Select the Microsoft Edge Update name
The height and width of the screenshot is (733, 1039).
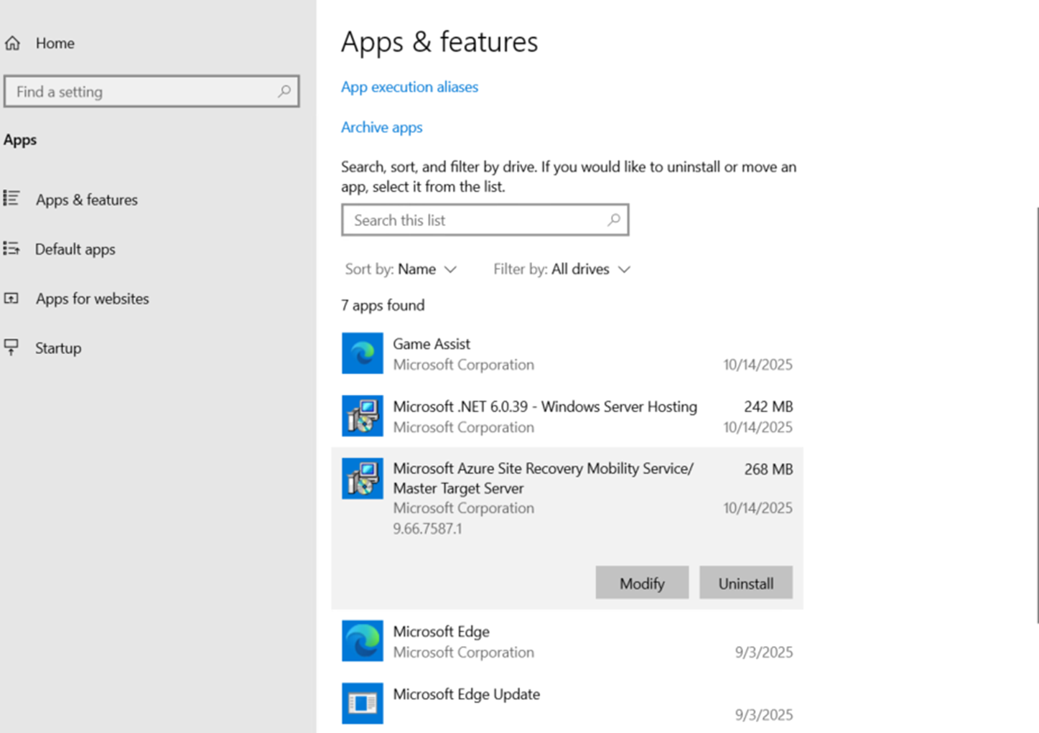(x=467, y=694)
